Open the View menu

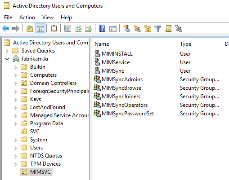(48, 18)
